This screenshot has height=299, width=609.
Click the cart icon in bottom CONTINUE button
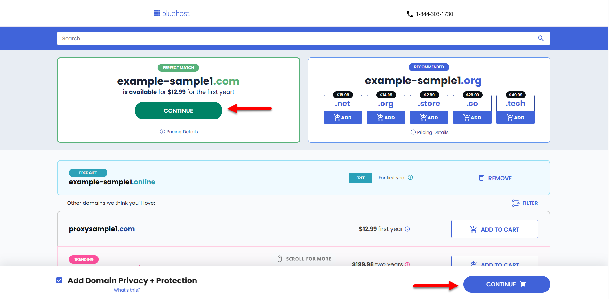(523, 284)
